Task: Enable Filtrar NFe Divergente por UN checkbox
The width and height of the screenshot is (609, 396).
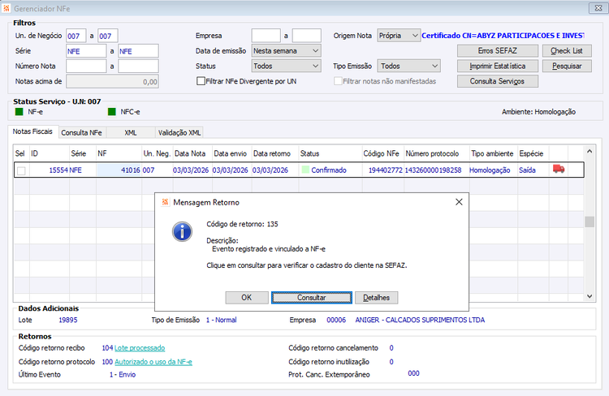Action: [x=201, y=81]
